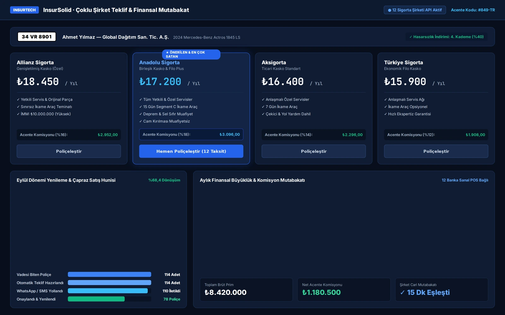Click 12 Banka Sanal POS Bağlı link
Viewport: 505px width, 315px height.
465,180
